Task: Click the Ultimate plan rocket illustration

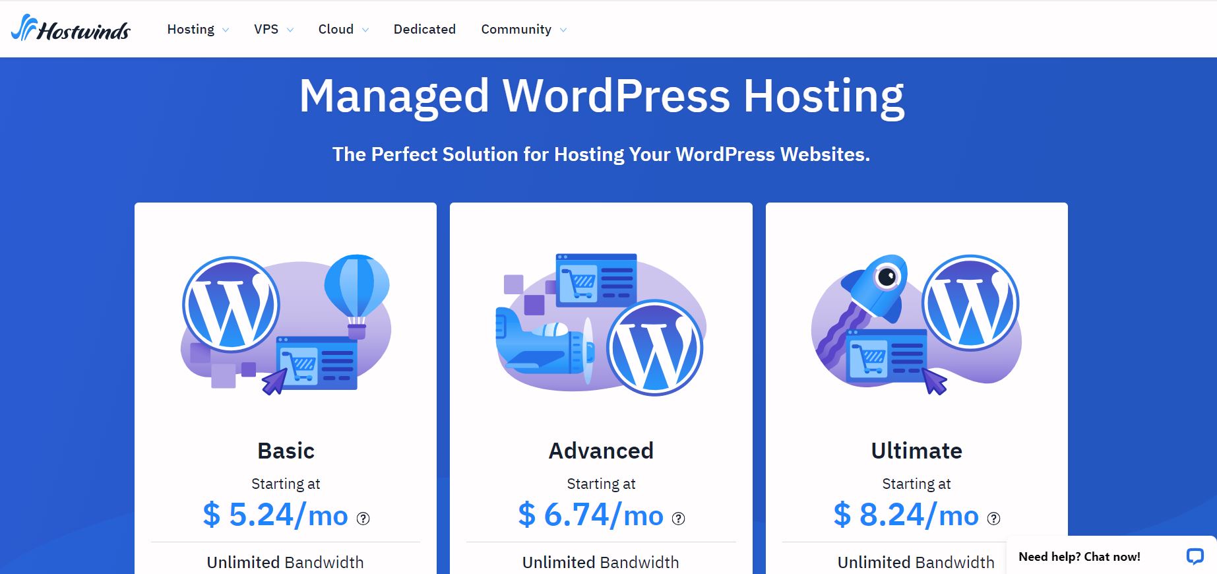Action: [x=916, y=325]
